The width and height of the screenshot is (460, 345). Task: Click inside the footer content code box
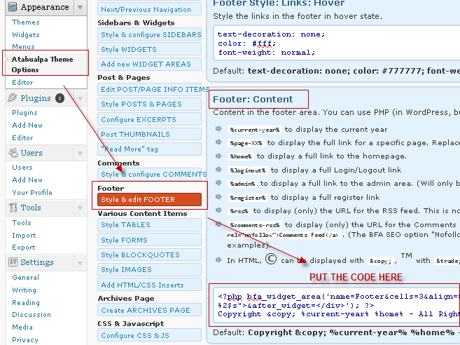(x=336, y=304)
